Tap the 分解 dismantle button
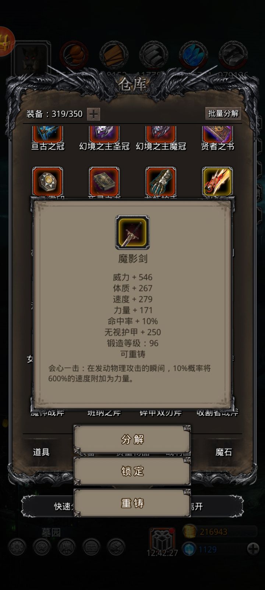Image resolution: width=265 pixels, height=590 pixels. [132, 439]
